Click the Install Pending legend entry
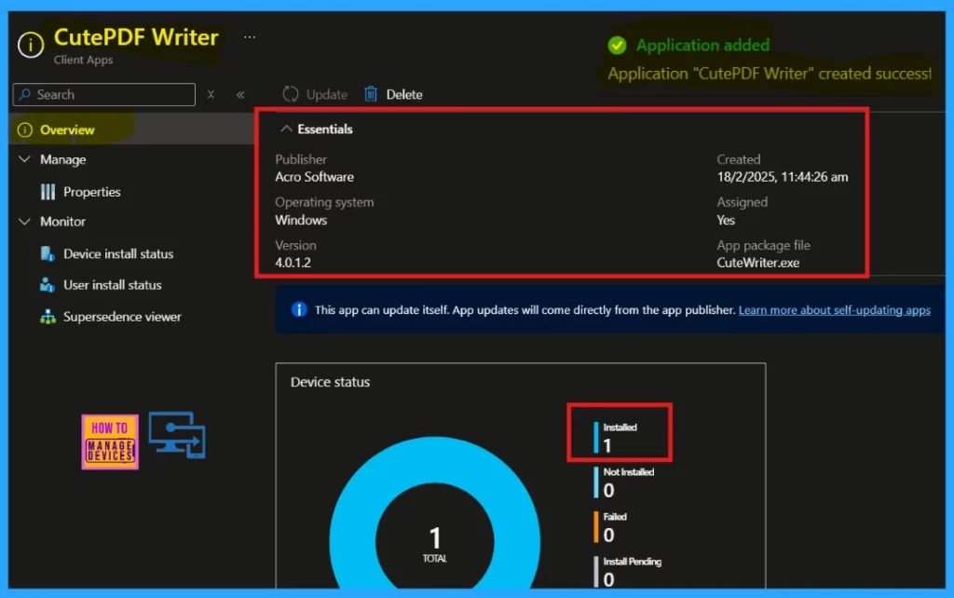Screen dimensions: 954x598 [628, 572]
